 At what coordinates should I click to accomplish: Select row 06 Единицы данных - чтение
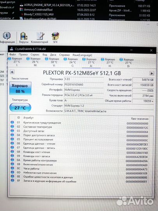[80, 144]
